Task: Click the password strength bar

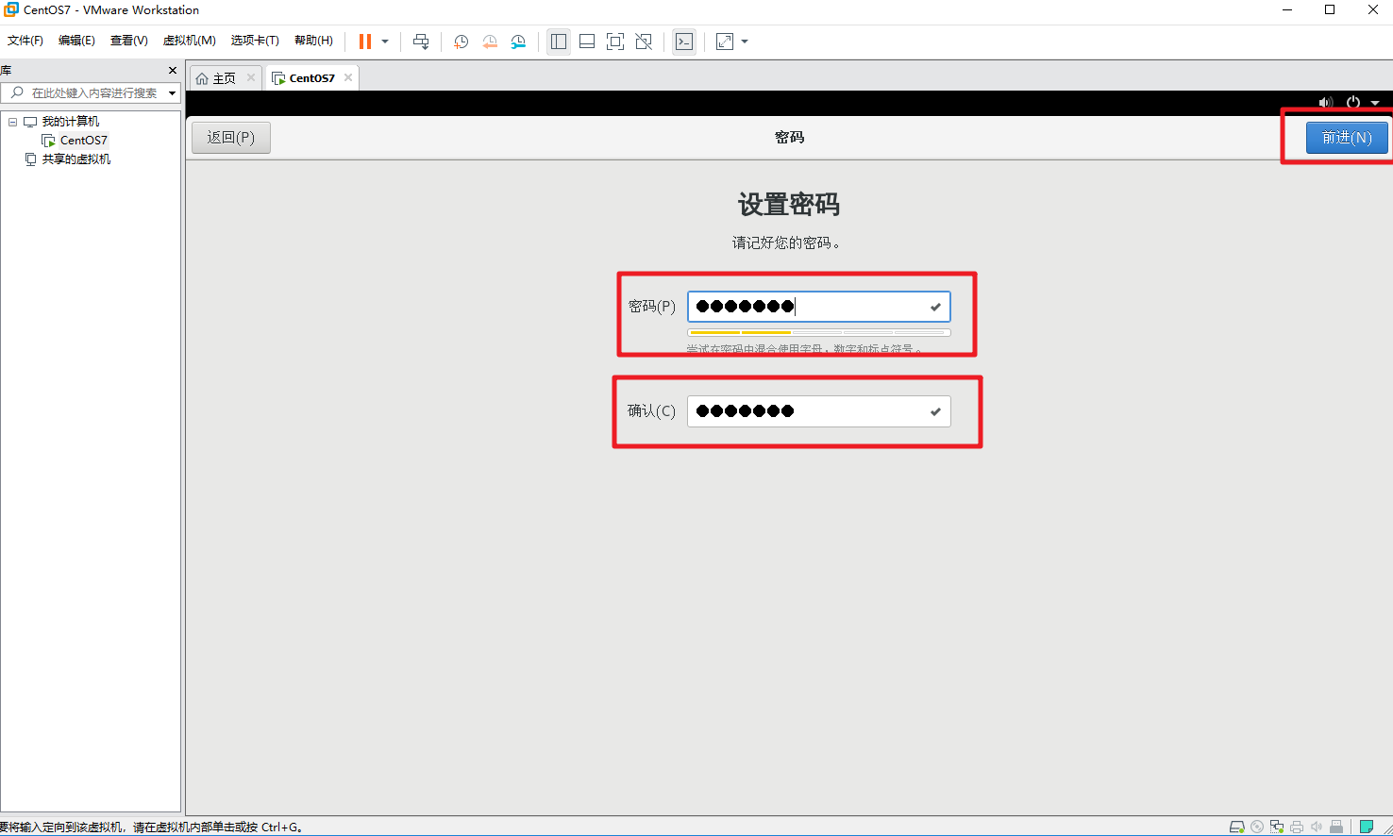Action: coord(818,332)
